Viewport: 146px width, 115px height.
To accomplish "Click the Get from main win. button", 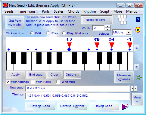I will pyautogui.click(x=15, y=23).
